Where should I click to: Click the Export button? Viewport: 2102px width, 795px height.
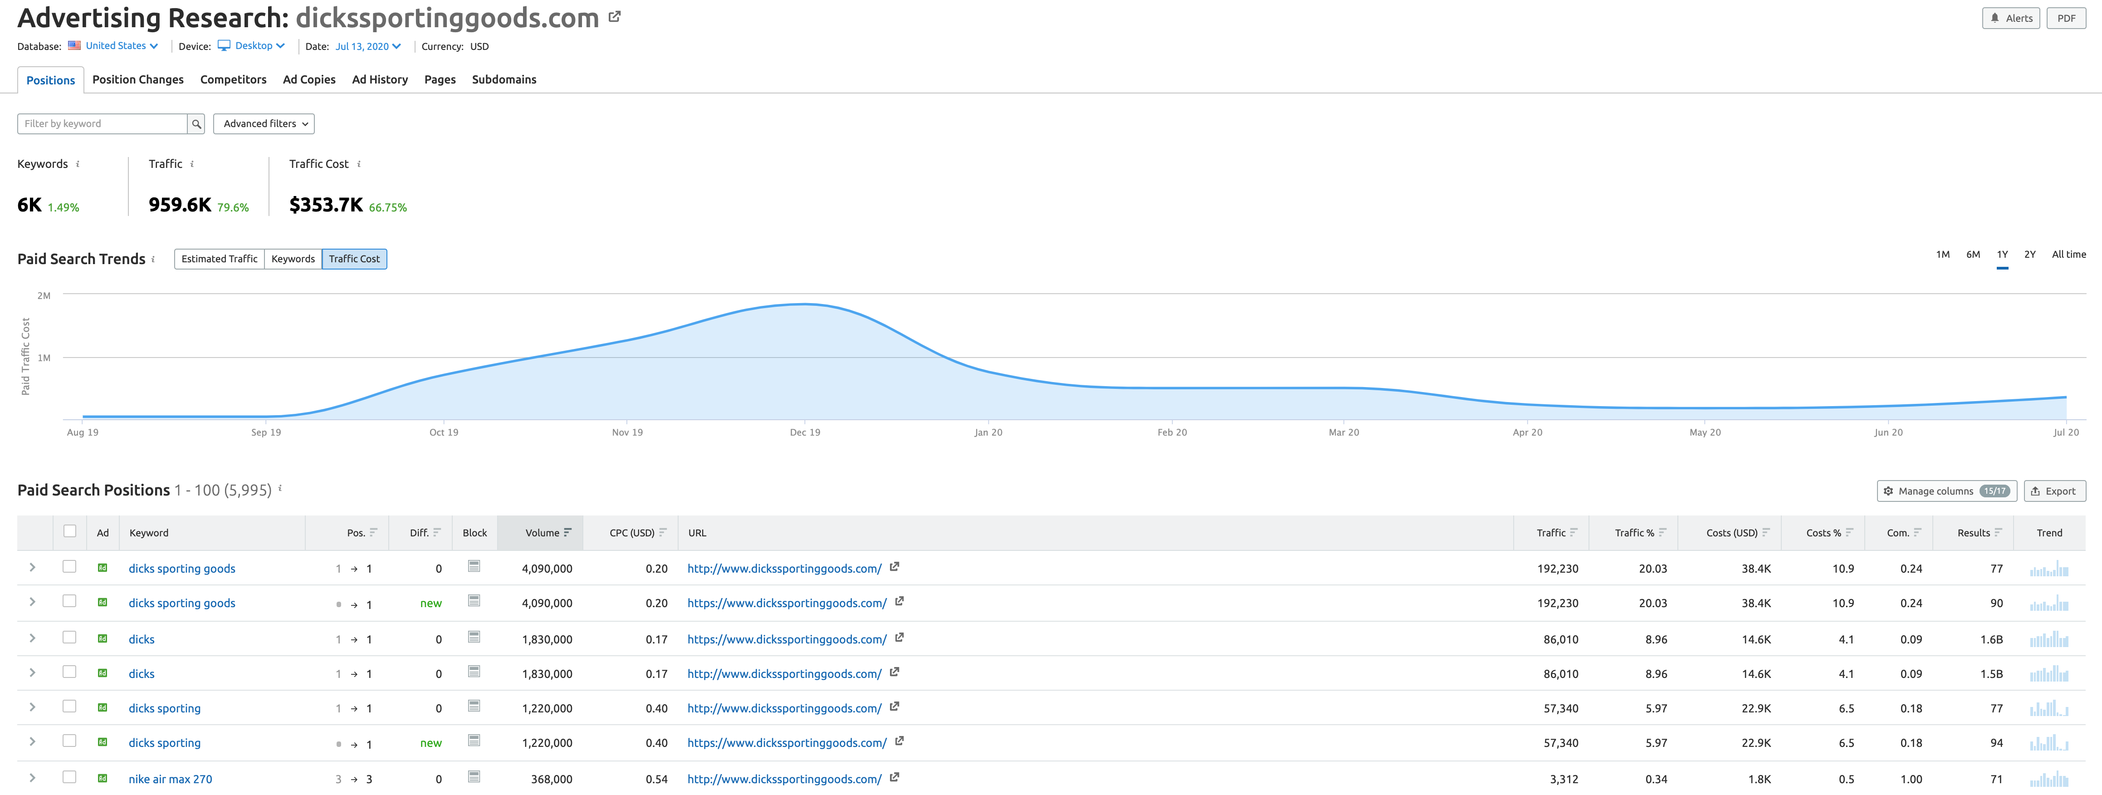pyautogui.click(x=2055, y=491)
